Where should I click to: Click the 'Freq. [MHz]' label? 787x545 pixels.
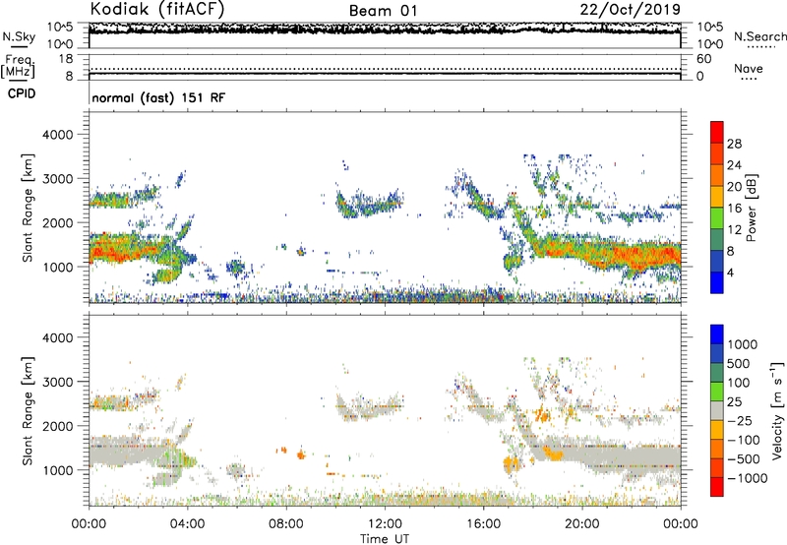18,67
